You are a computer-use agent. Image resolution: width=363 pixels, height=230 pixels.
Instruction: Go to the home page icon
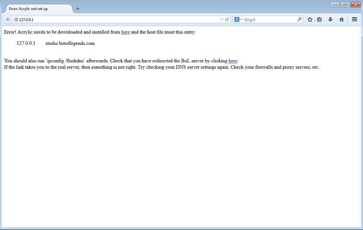341,20
